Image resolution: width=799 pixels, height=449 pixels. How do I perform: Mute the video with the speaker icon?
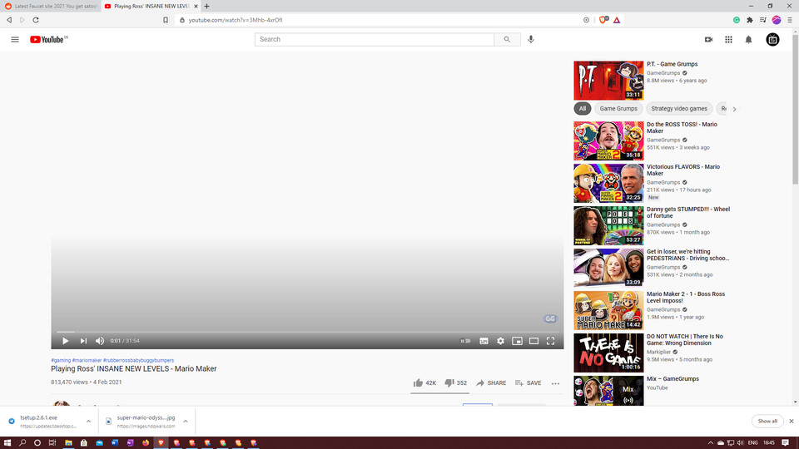click(x=100, y=341)
